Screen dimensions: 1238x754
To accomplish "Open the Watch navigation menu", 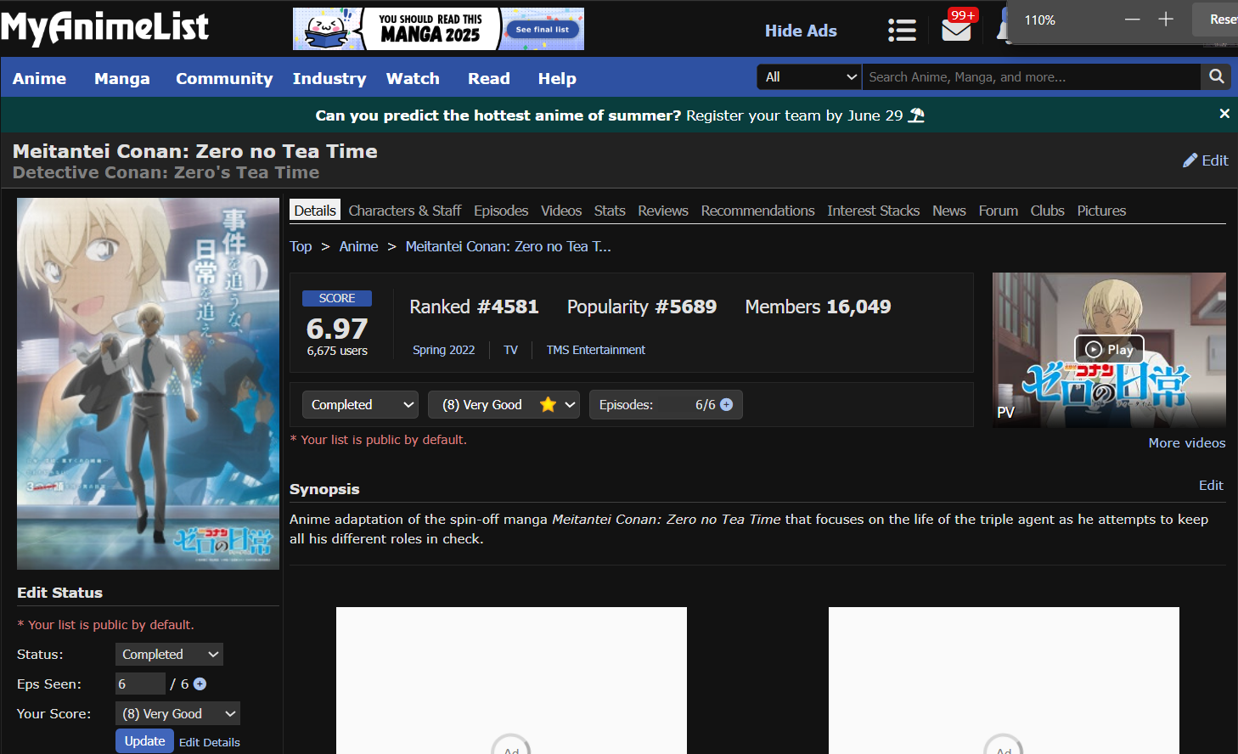I will tap(413, 78).
